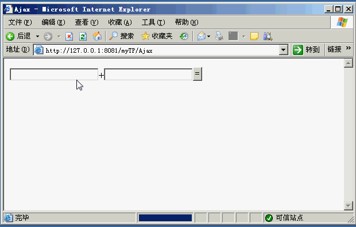Screen dimensions: 356x227
Task: Minimize the Internet Explorer window
Action: point(328,9)
